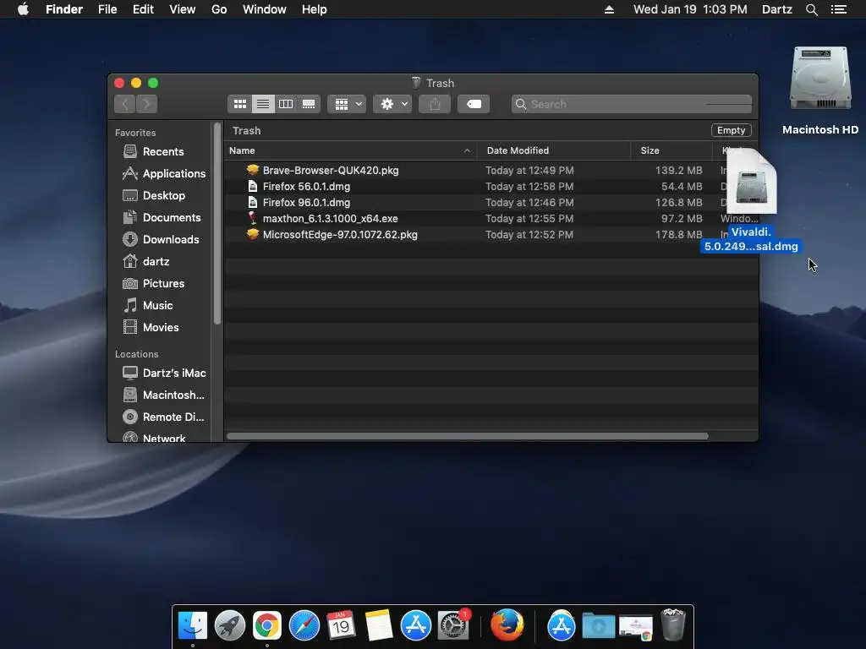The height and width of the screenshot is (649, 866).
Task: Open the Edit menu
Action: pos(143,9)
